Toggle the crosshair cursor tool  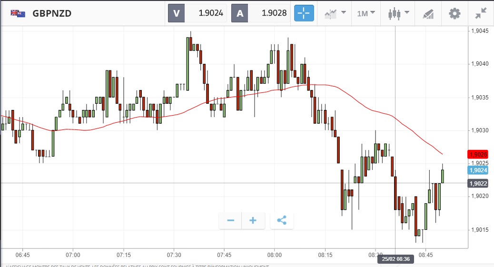click(304, 13)
